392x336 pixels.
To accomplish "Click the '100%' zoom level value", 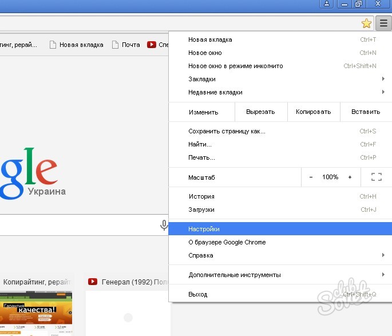I will click(x=330, y=177).
